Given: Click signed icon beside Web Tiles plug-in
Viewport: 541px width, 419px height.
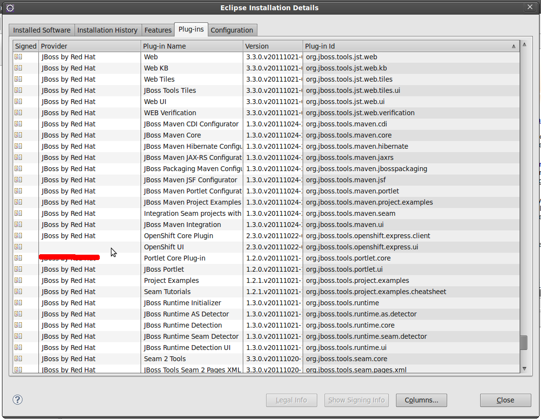Looking at the screenshot, I should (x=18, y=79).
